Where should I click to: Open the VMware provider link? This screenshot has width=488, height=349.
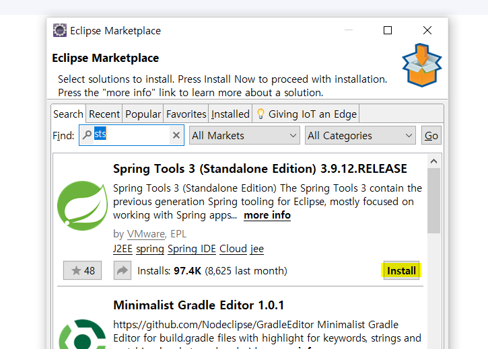pyautogui.click(x=146, y=234)
